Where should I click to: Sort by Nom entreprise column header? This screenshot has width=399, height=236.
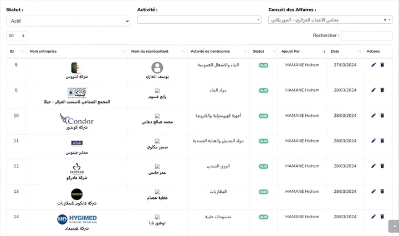[x=76, y=51]
